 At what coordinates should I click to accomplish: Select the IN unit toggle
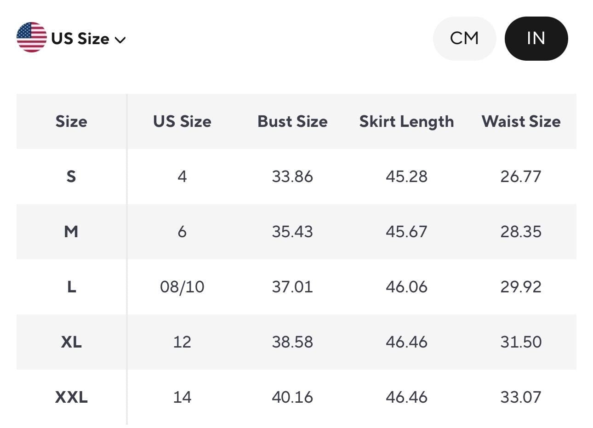(x=536, y=39)
